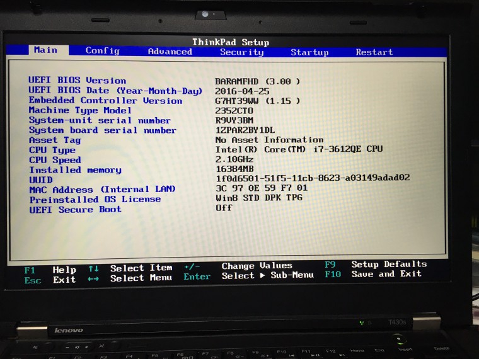The height and width of the screenshot is (359, 479).
Task: Switch to the Advanced tab
Action: [170, 52]
